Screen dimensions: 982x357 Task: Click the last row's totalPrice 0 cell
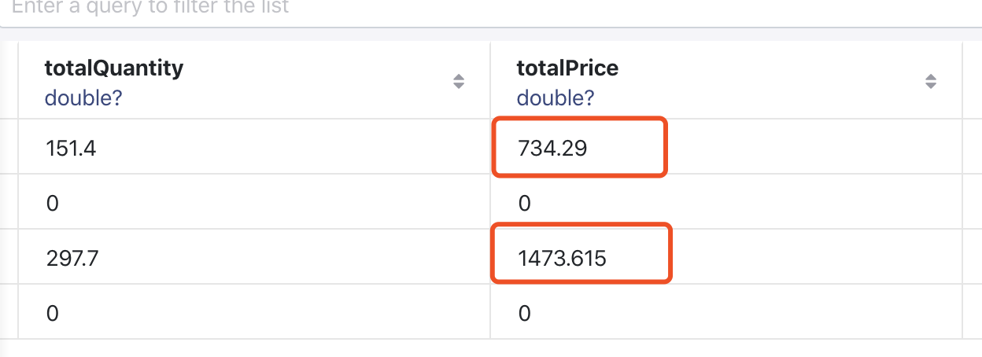click(x=524, y=313)
